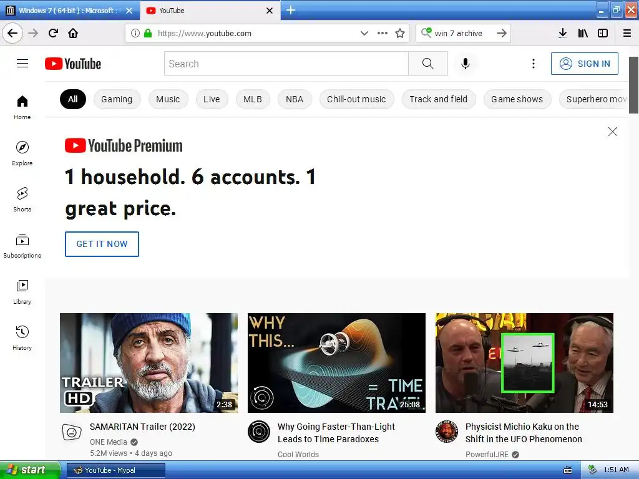Open the browser Library icon
Viewport: 639px width, 479px height.
point(583,33)
